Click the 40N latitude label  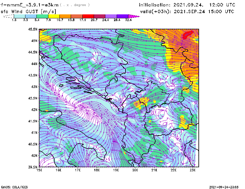(x=34, y=155)
